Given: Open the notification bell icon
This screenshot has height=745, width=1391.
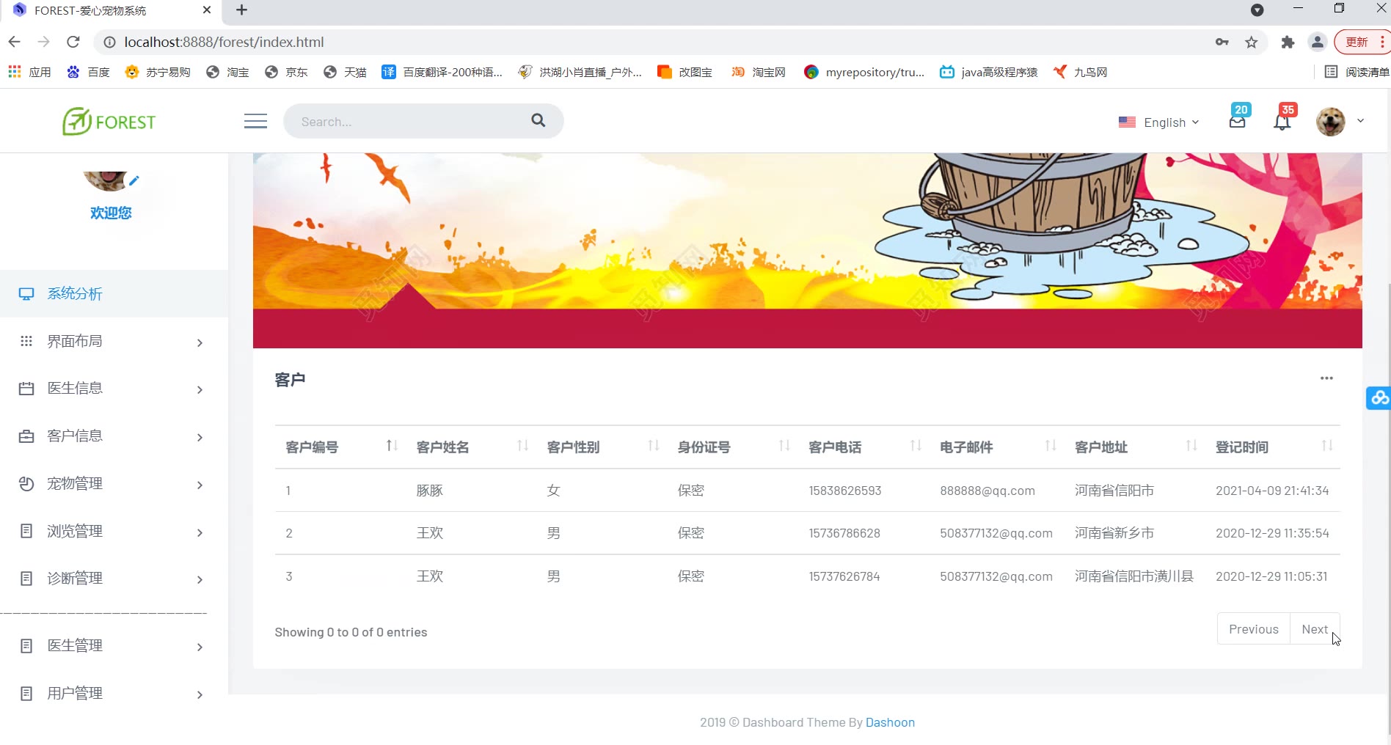Looking at the screenshot, I should [x=1282, y=122].
